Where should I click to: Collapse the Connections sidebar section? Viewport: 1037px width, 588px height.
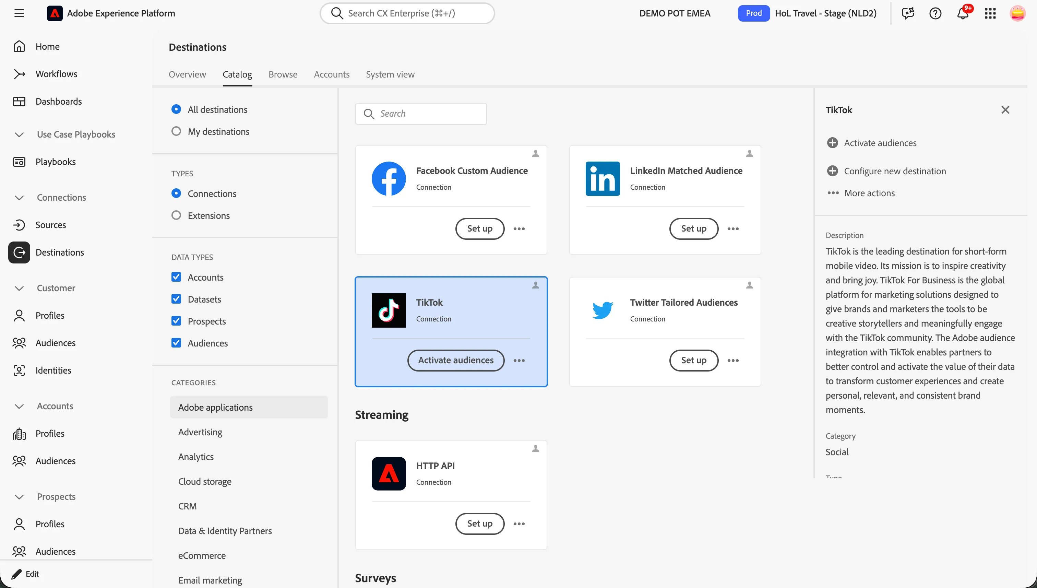coord(19,198)
